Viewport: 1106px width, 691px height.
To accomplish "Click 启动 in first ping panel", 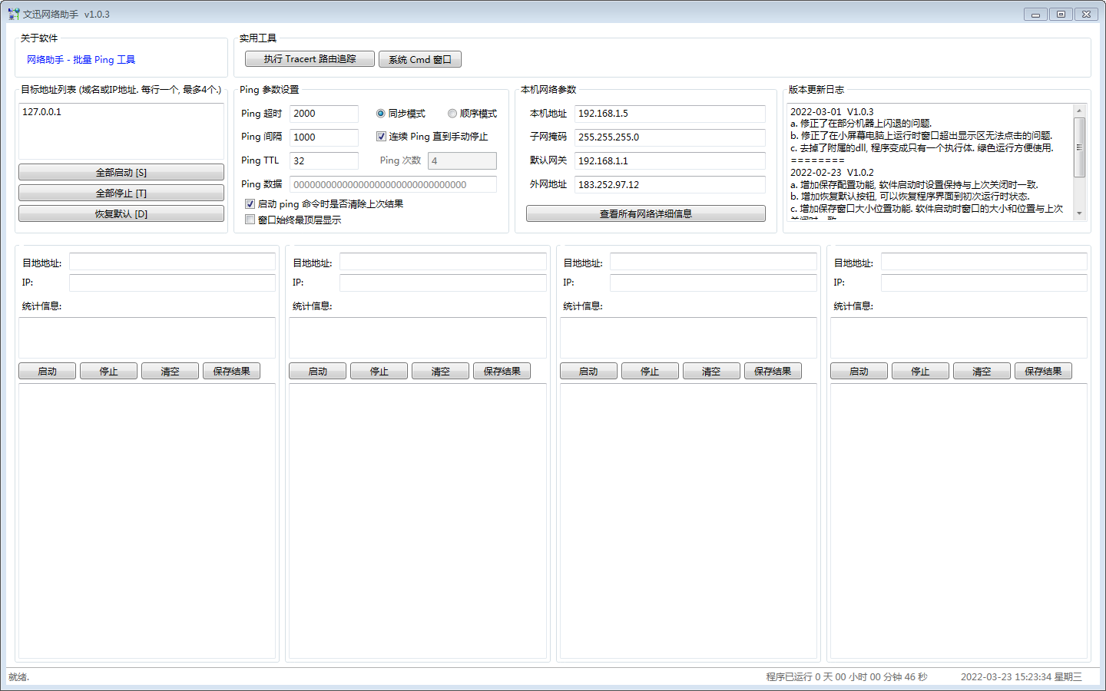I will pyautogui.click(x=48, y=372).
